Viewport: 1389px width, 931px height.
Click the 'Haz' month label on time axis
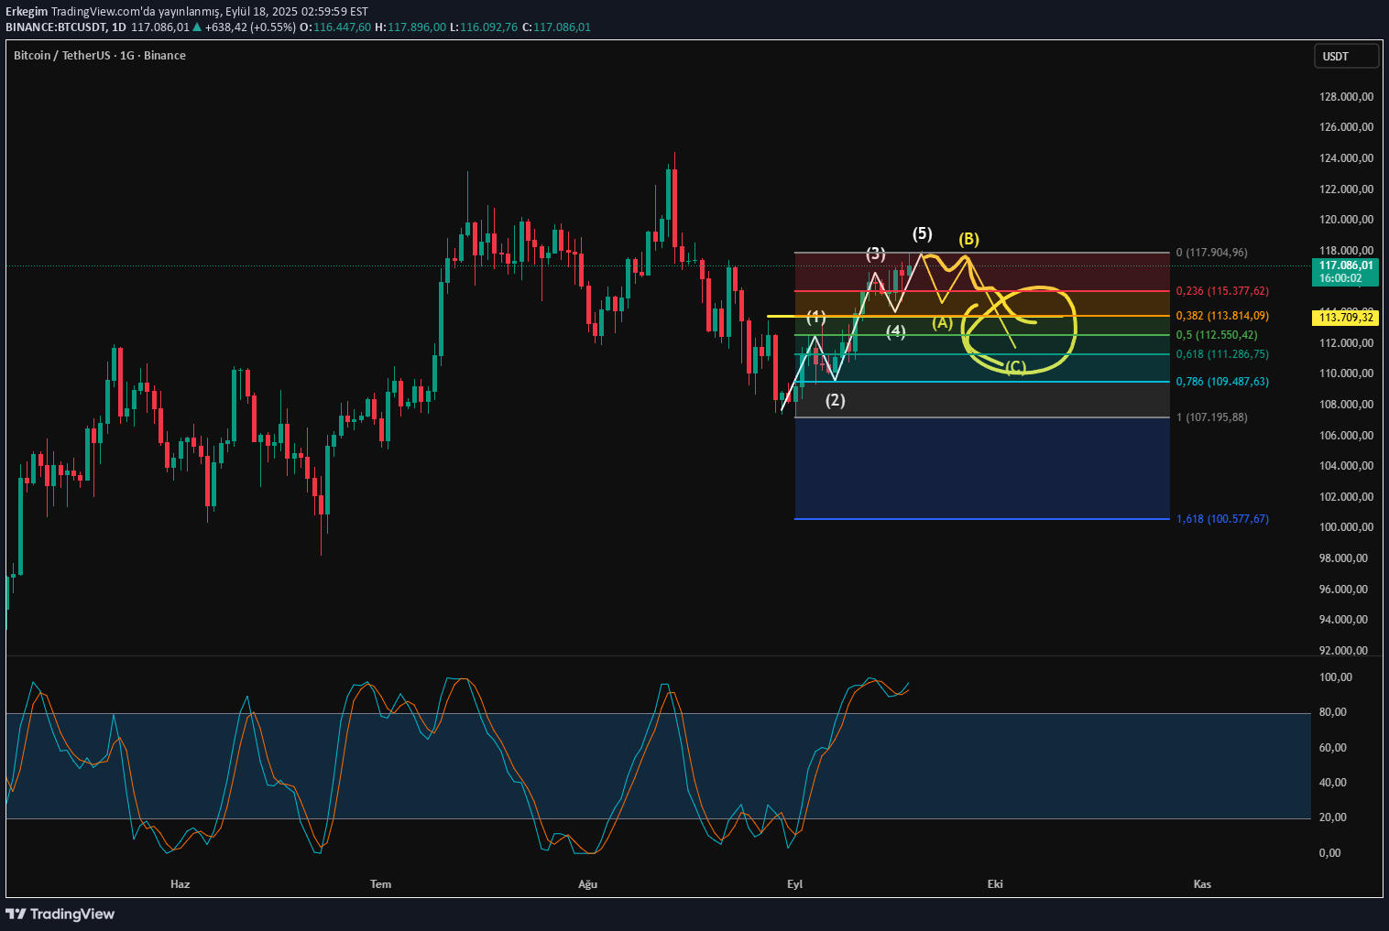click(180, 884)
